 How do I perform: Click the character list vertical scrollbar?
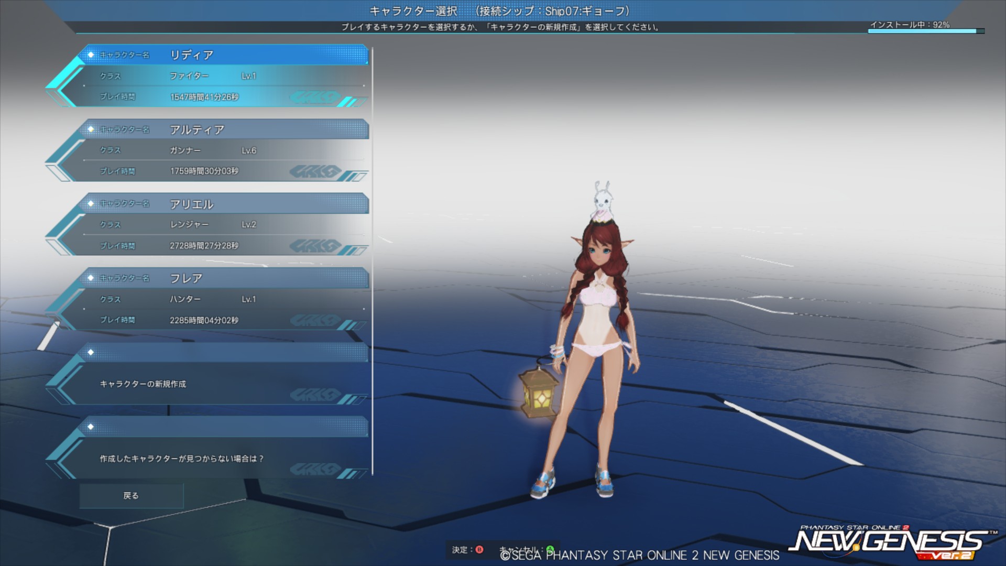372,262
